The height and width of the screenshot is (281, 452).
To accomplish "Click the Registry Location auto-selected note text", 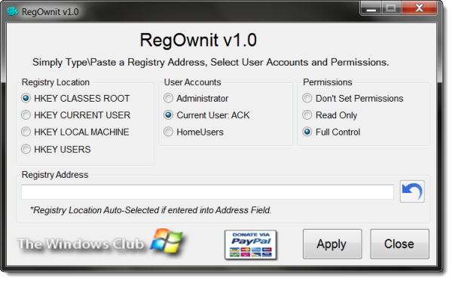I will point(151,210).
